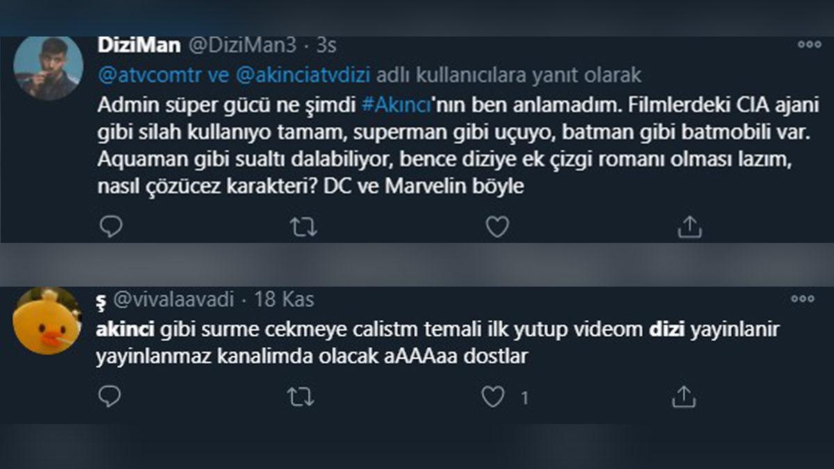Screen dimensions: 834x469
Task: Like DiziMan's tweet with the heart
Action: click(498, 226)
